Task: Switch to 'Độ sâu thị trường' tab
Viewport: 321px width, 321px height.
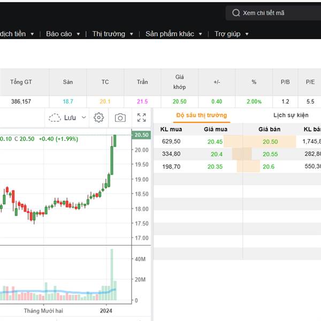Action: (x=202, y=115)
